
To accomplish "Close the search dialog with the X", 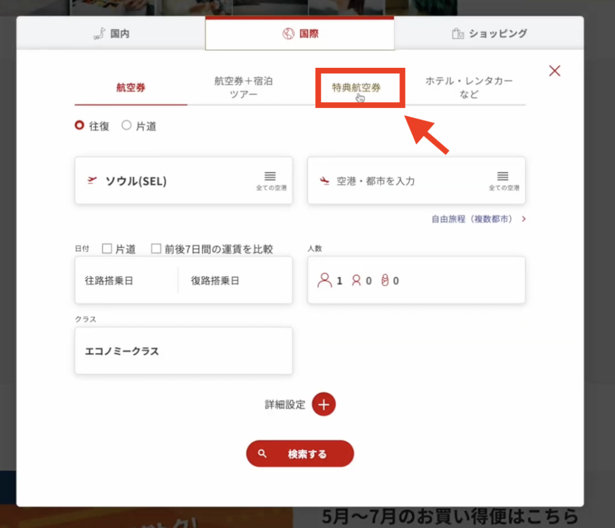I will (554, 71).
